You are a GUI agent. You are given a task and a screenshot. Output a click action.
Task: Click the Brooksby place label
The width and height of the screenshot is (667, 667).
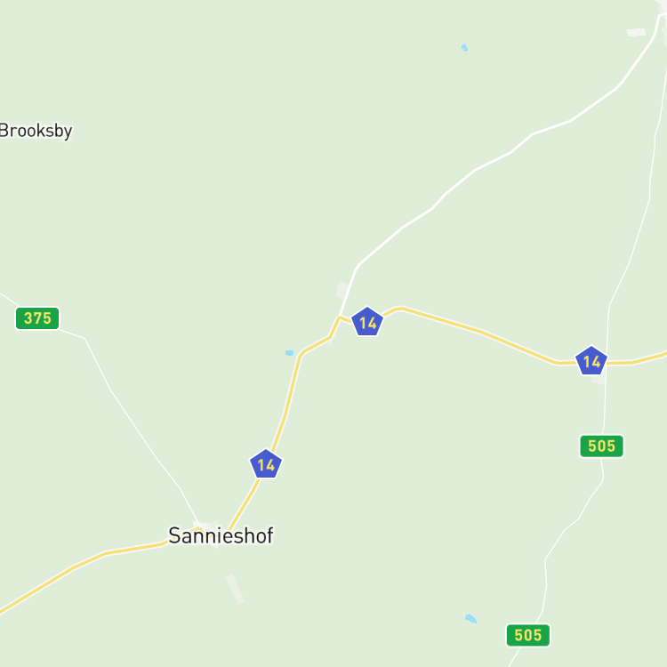(36, 131)
